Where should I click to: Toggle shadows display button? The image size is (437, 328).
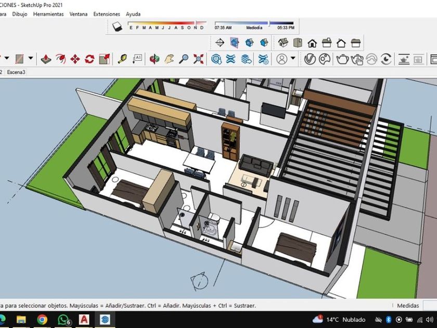tap(118, 27)
